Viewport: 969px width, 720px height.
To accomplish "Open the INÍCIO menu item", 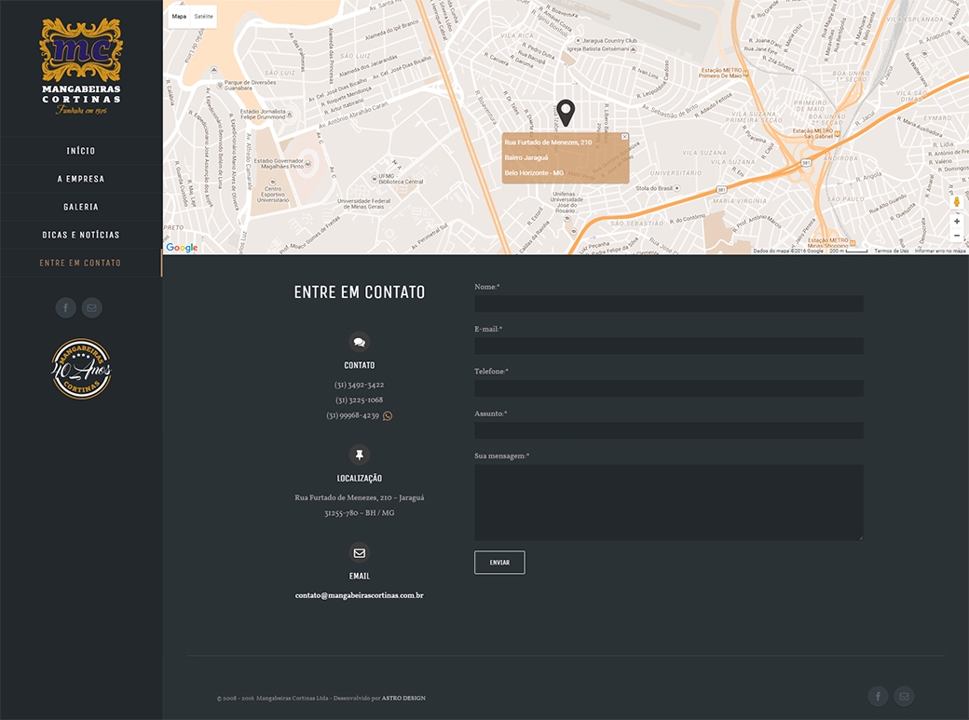I will (81, 151).
